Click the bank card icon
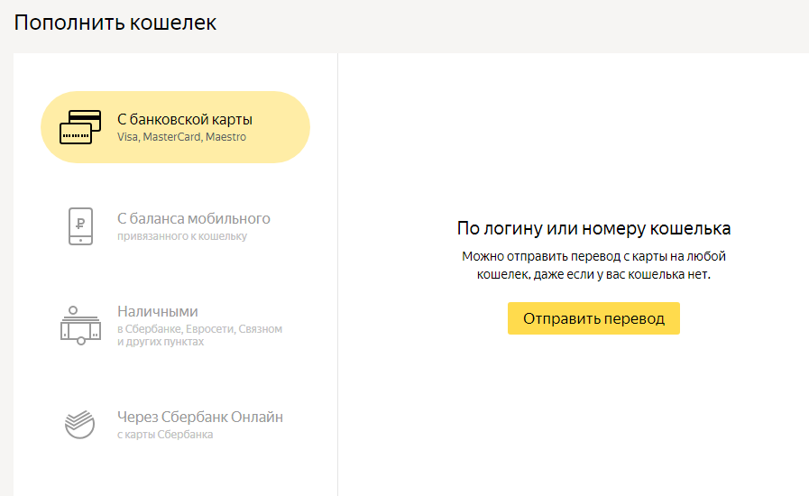The width and height of the screenshot is (809, 496). pos(80,127)
